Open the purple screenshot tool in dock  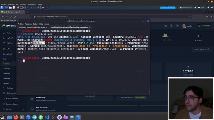coord(66,117)
